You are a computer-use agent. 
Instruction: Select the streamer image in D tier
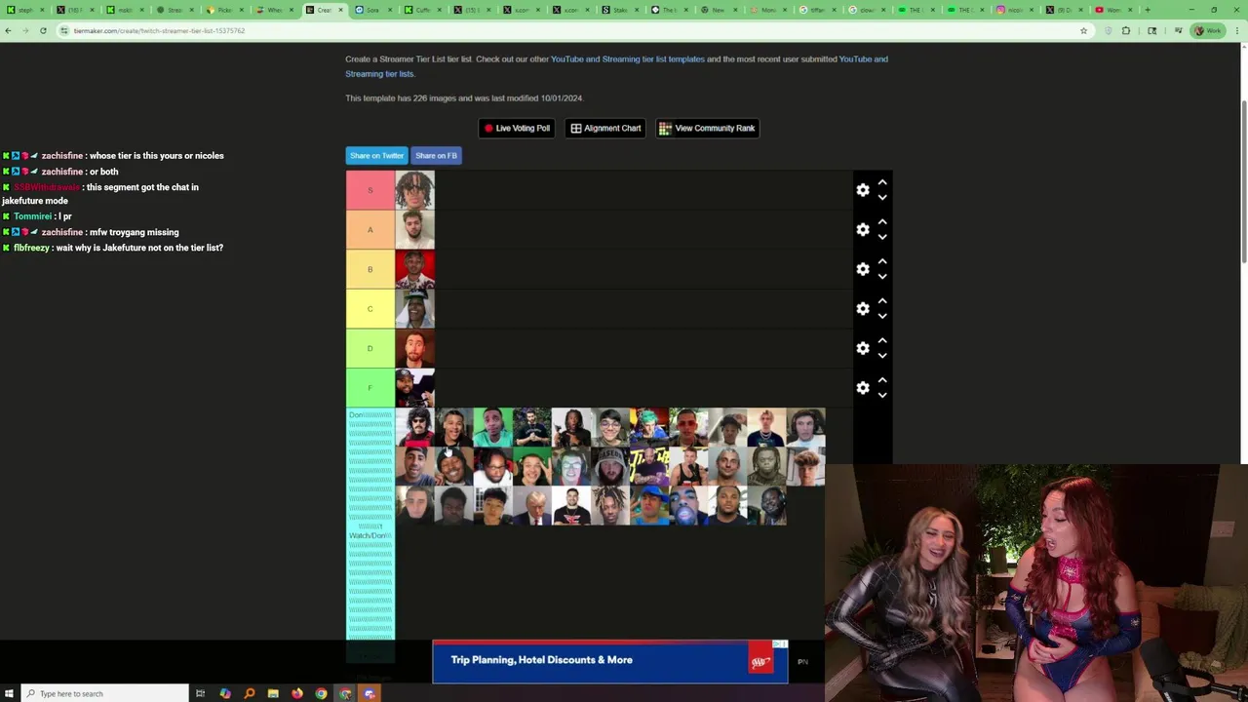(x=414, y=348)
